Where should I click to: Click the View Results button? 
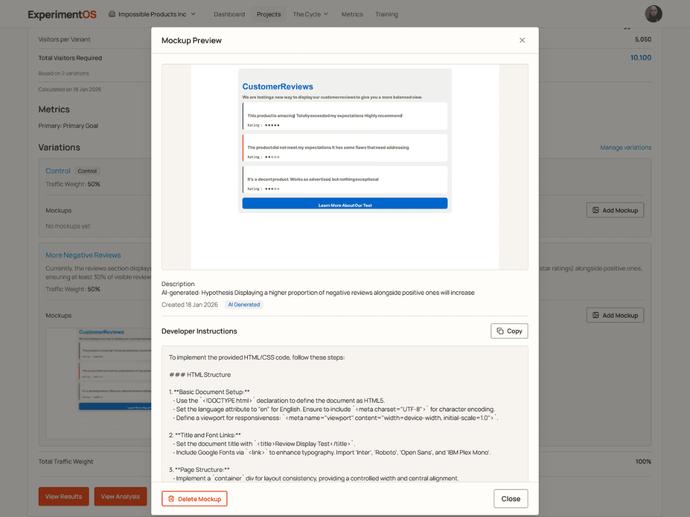(x=63, y=496)
